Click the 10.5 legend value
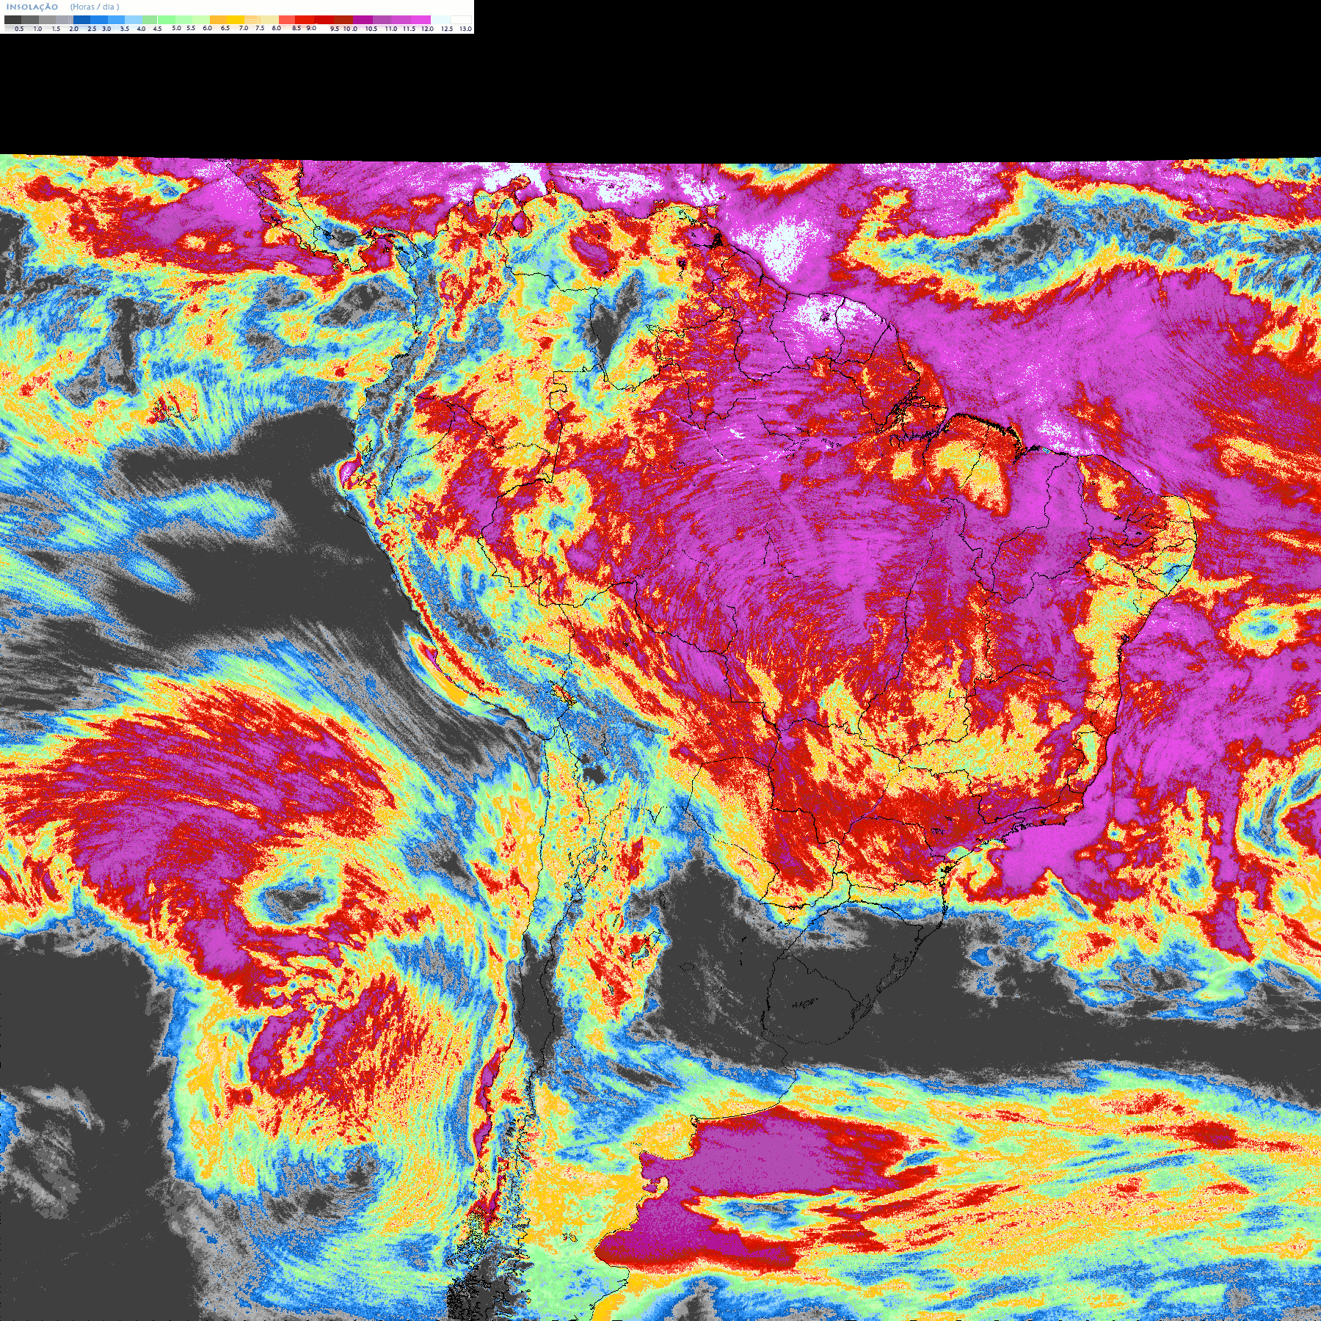The width and height of the screenshot is (1321, 1321). (x=371, y=29)
